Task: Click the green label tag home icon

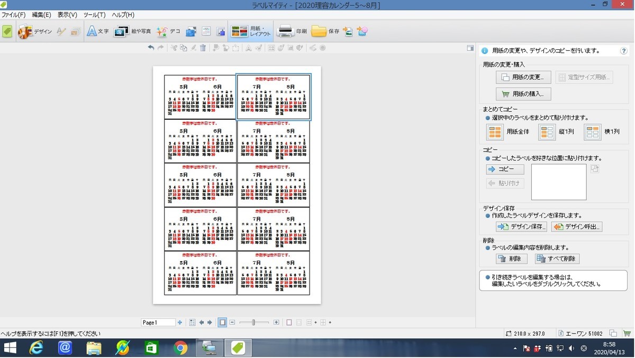Action: [7, 32]
